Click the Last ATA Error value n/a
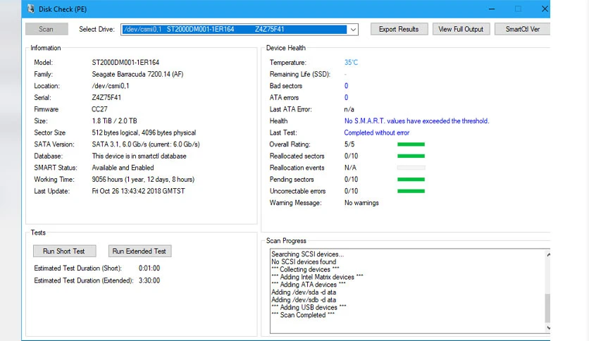The width and height of the screenshot is (589, 341). [349, 109]
